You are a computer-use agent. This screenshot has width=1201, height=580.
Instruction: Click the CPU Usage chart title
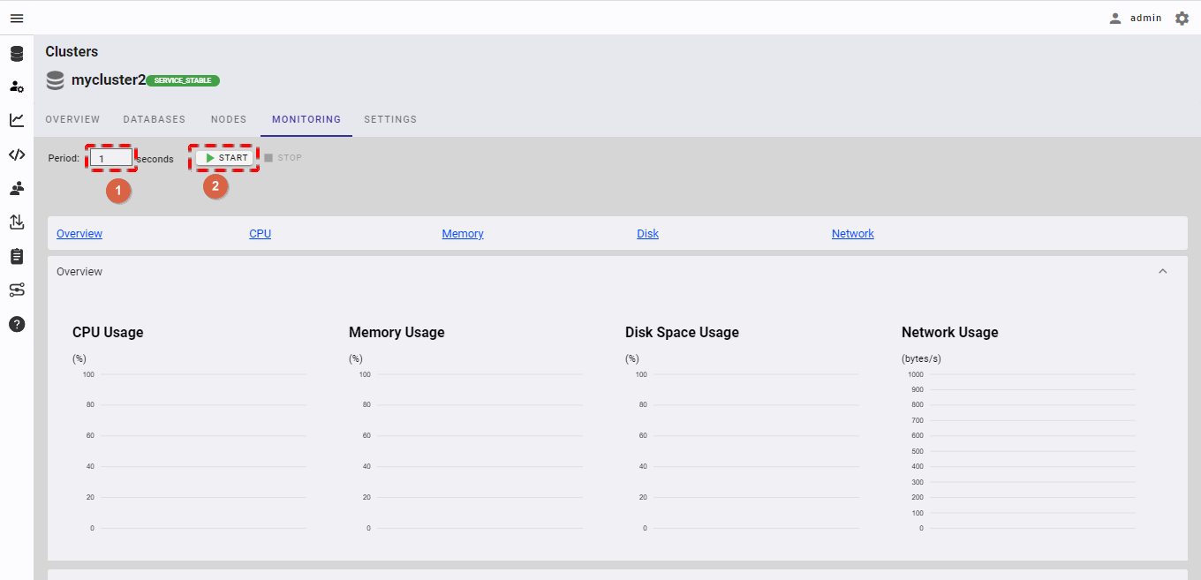point(108,332)
